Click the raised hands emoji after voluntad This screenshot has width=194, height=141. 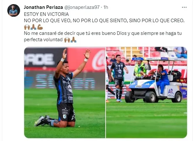[67, 40]
